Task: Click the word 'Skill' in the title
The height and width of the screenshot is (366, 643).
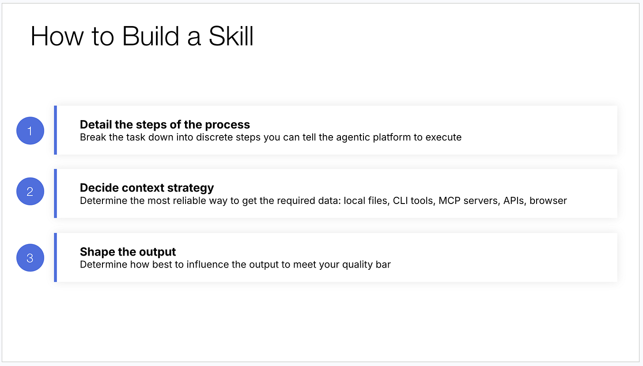Action: coord(231,36)
